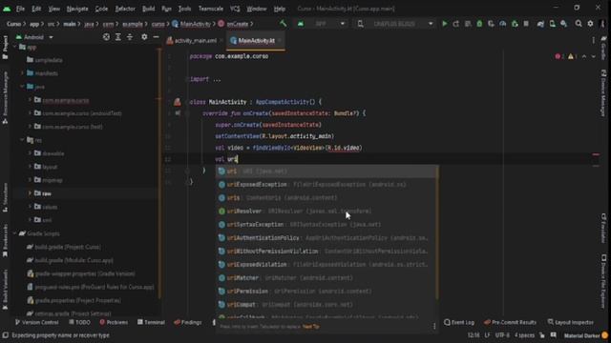Screen dimensions: 611x343
Task: Select UriMatcher completion suggestion
Action: [327, 278]
